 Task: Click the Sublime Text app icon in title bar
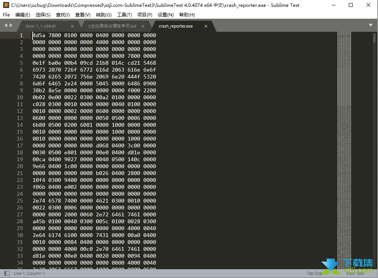pyautogui.click(x=6, y=5)
